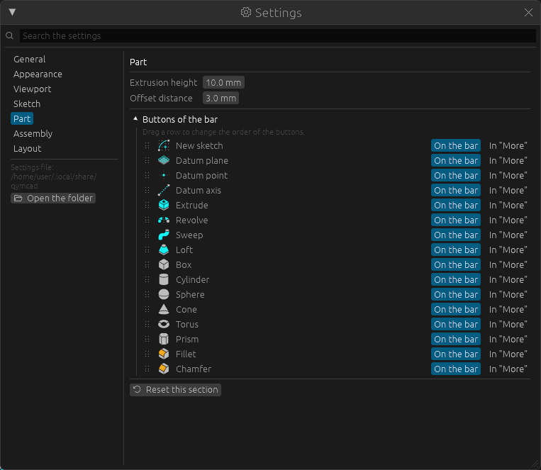The height and width of the screenshot is (470, 541).
Task: Click the Box primitive icon
Action: 164,264
